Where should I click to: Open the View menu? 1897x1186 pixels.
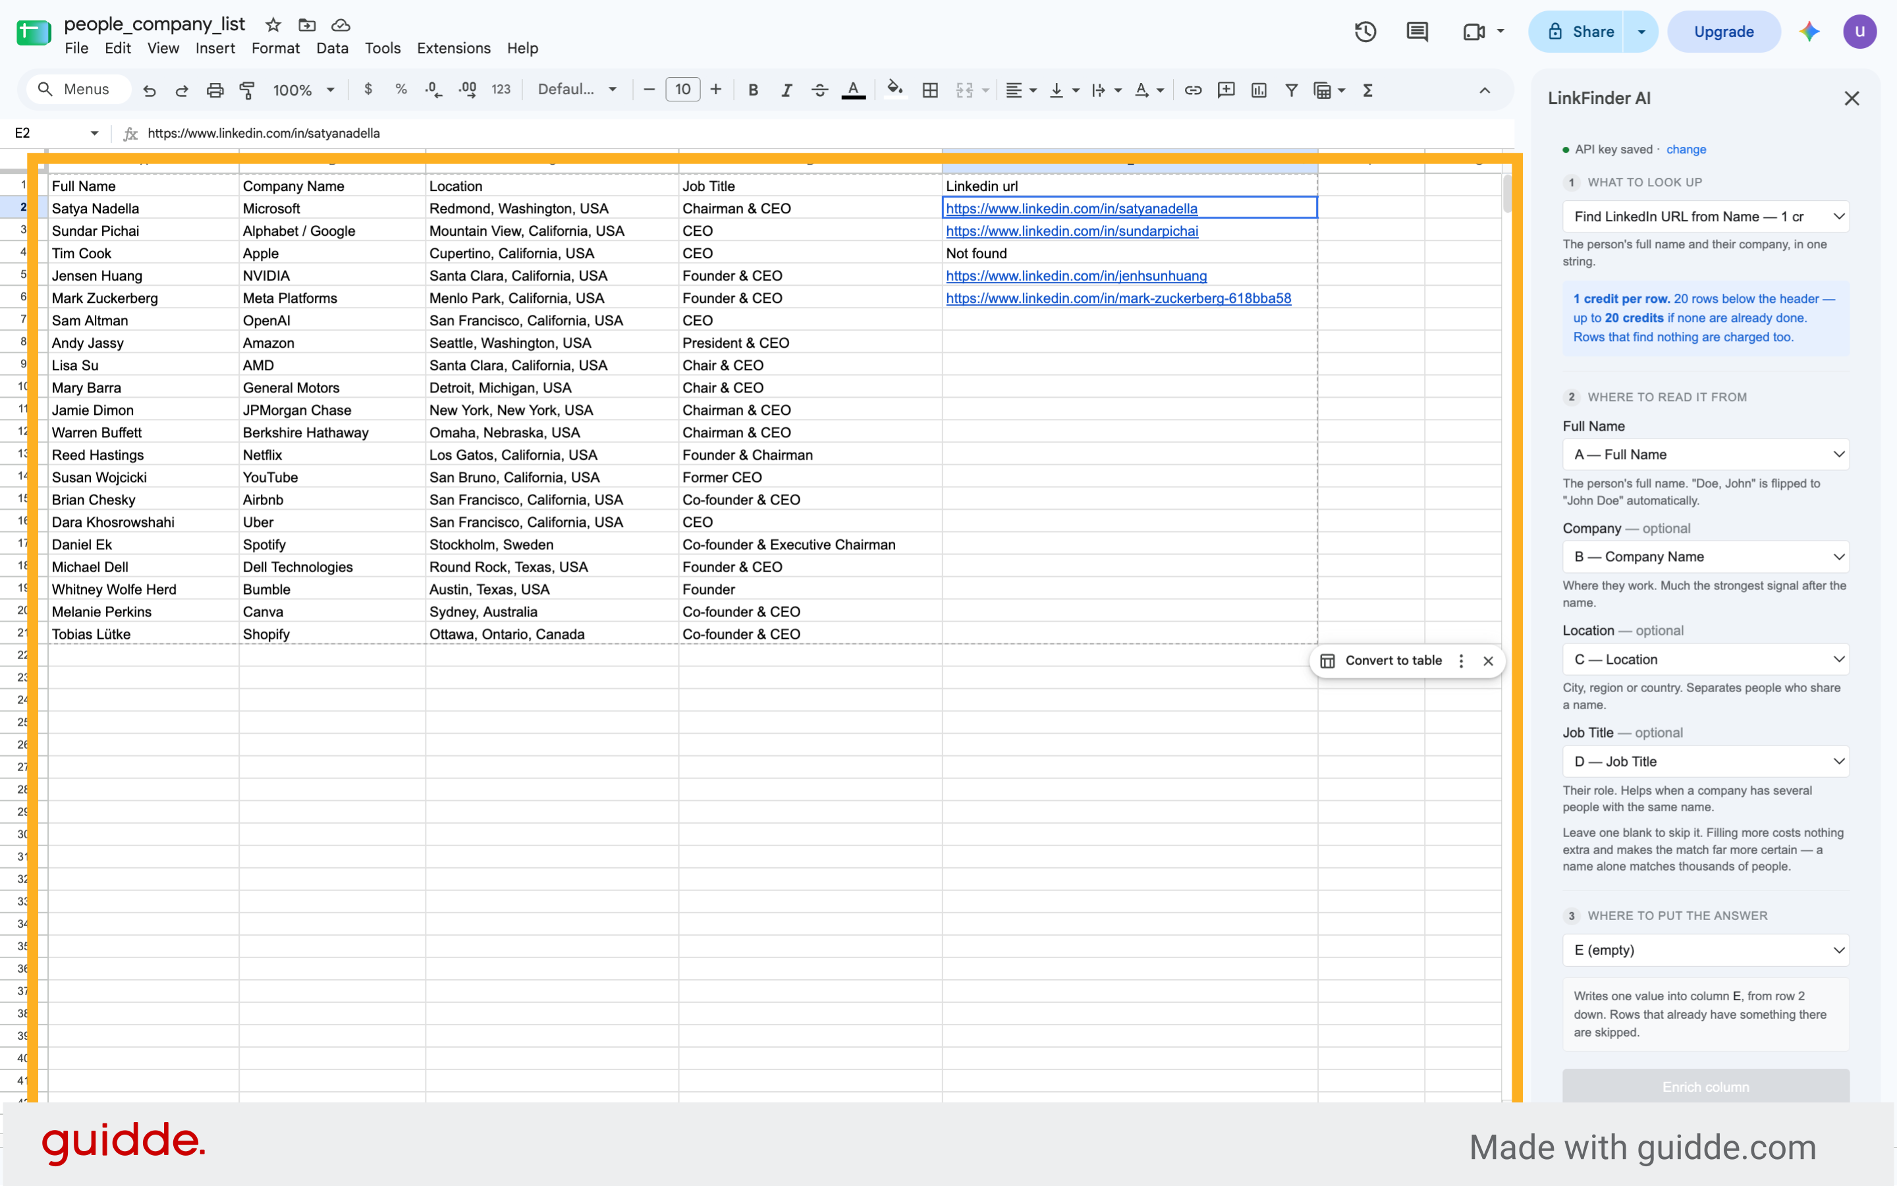[163, 48]
